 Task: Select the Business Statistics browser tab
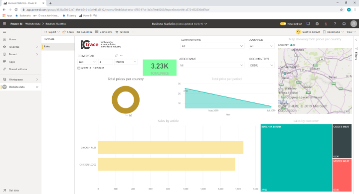(23, 3)
